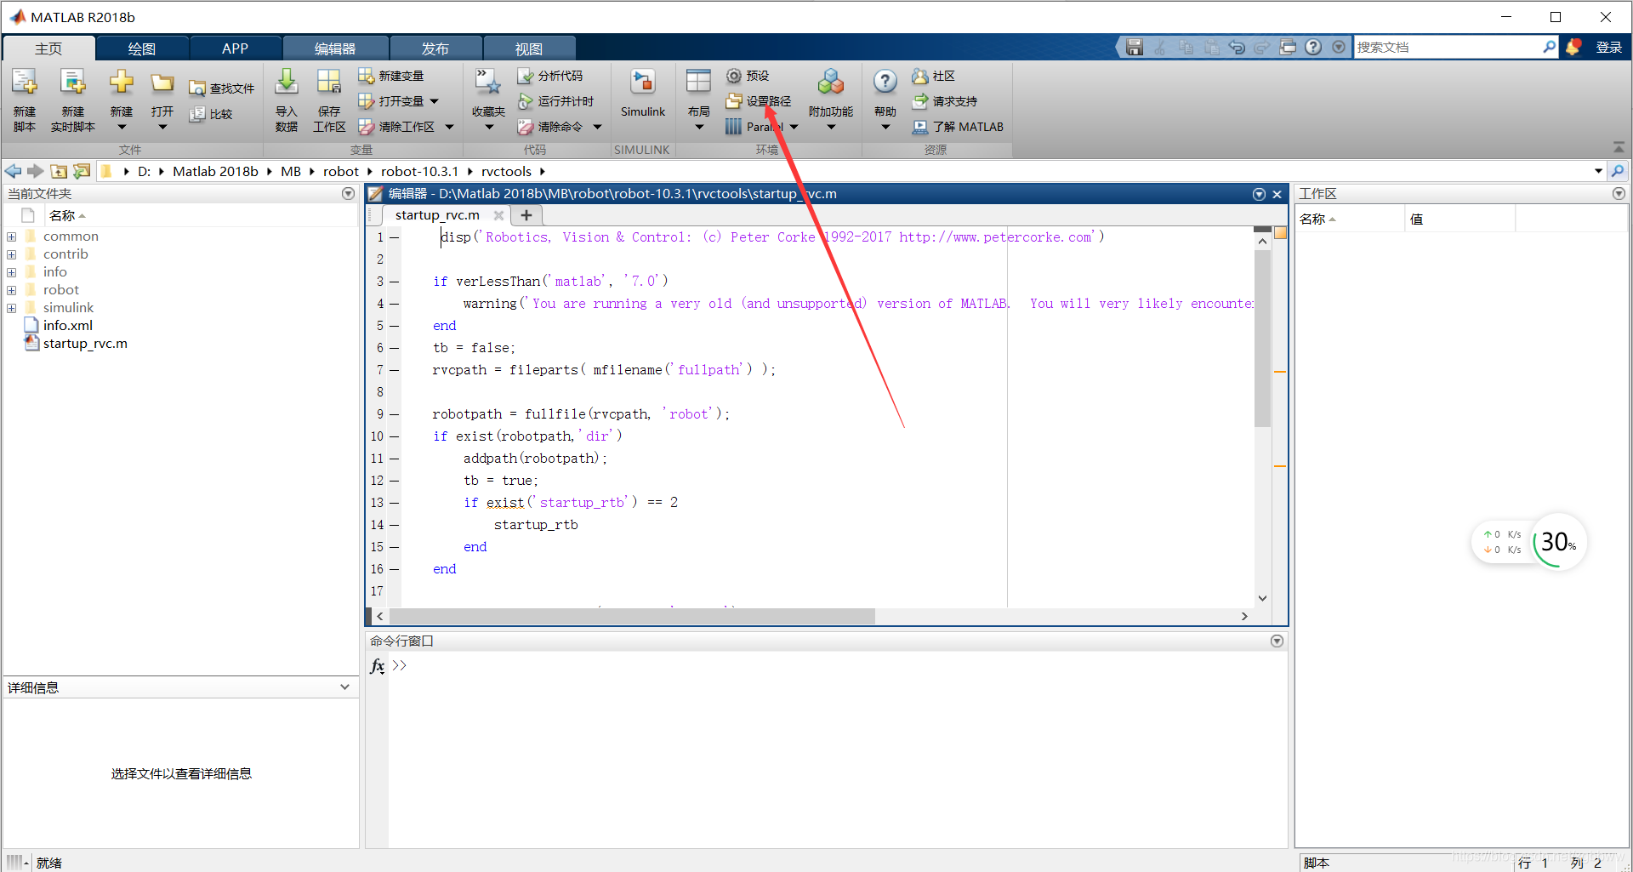Click 运行并计时 (Run and Time)
Viewport: 1633px width, 872px height.
click(x=556, y=101)
